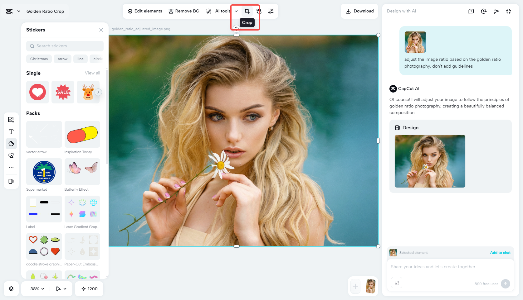This screenshot has width=523, height=300.
Task: Click the add image icon in left sidebar
Action: [x=11, y=120]
